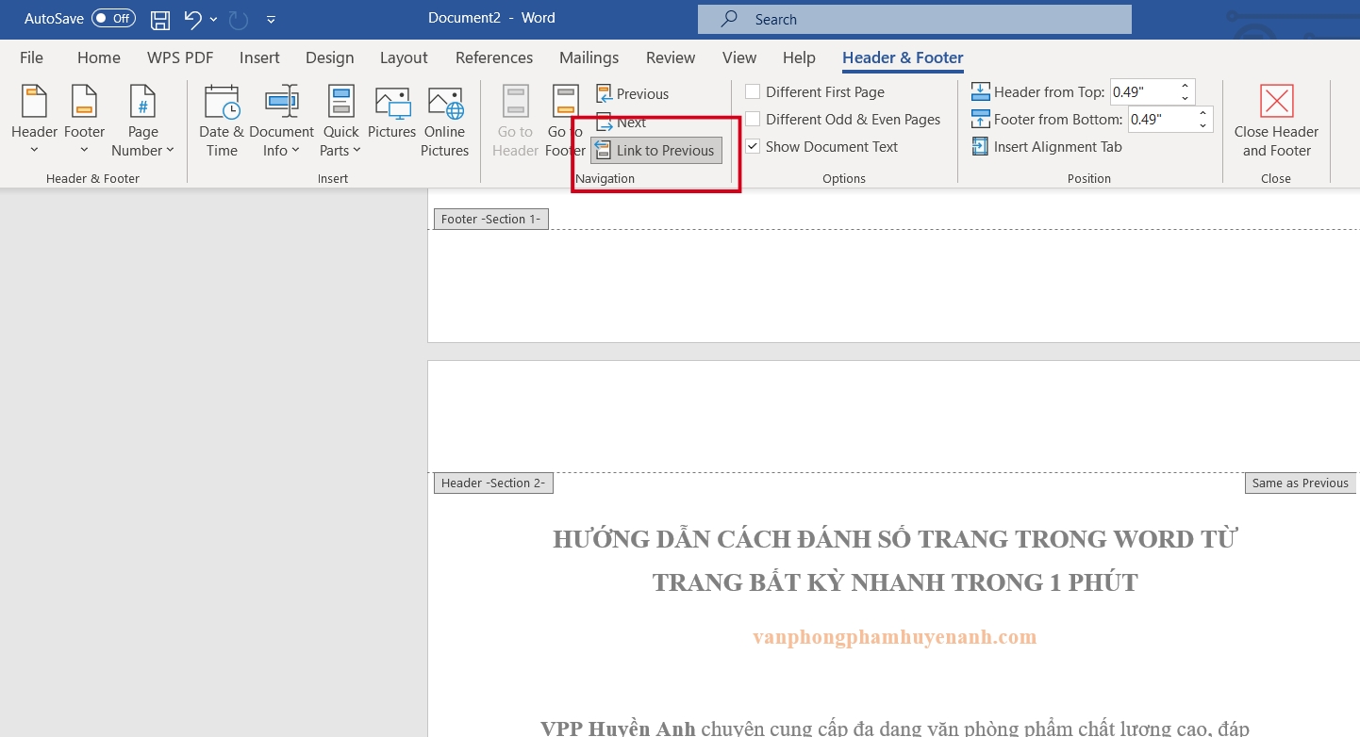The image size is (1360, 737).
Task: Toggle Link to Previous
Action: [x=655, y=151]
